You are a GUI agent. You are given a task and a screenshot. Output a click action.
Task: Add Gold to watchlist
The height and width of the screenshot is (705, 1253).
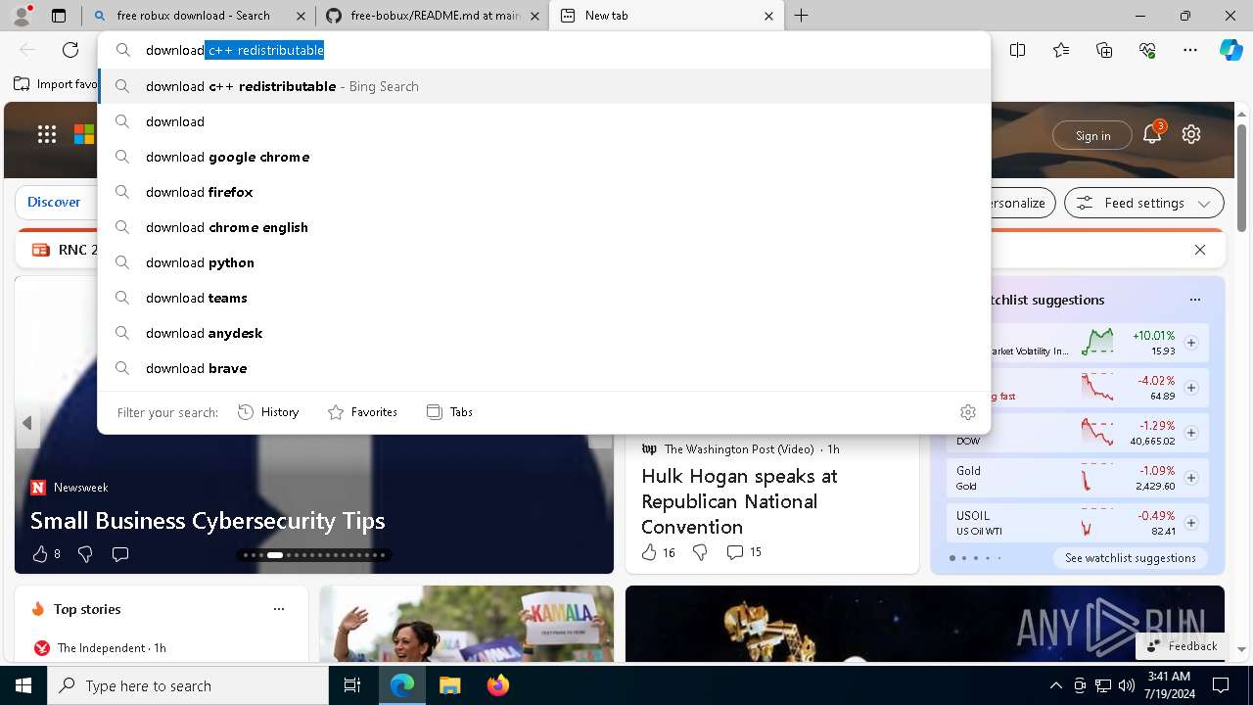pos(1191,478)
